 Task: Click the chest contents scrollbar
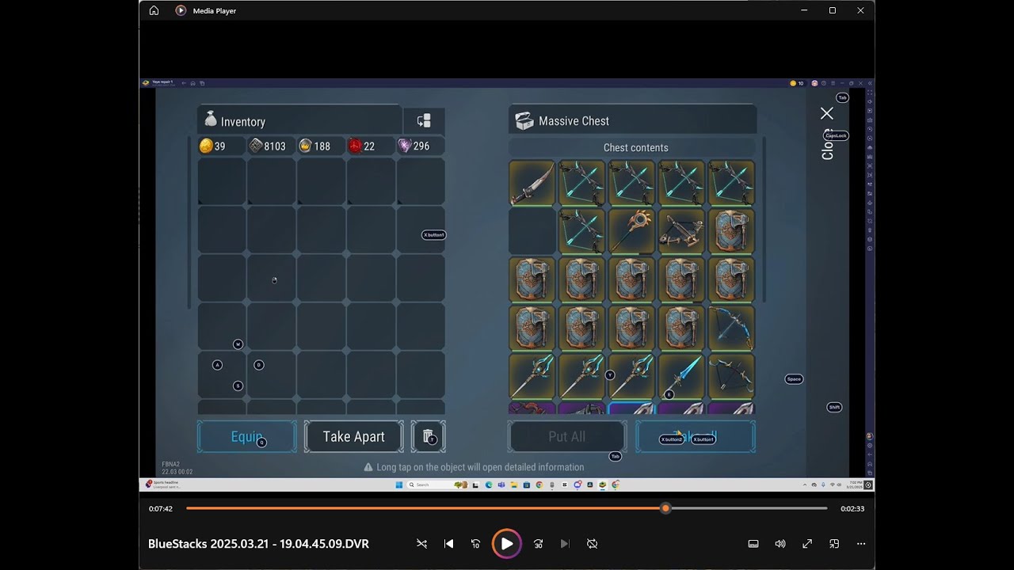coord(764,220)
